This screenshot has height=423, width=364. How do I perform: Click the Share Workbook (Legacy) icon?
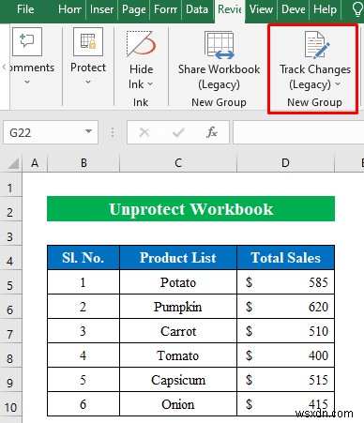coord(220,45)
